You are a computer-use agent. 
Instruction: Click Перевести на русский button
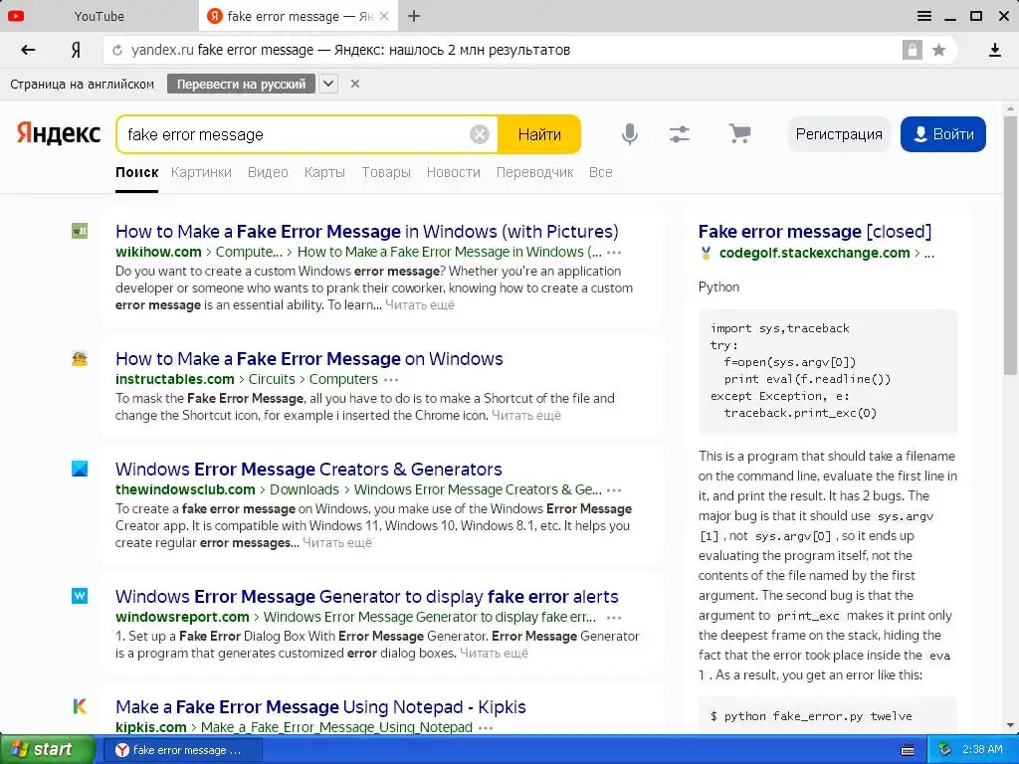point(241,84)
